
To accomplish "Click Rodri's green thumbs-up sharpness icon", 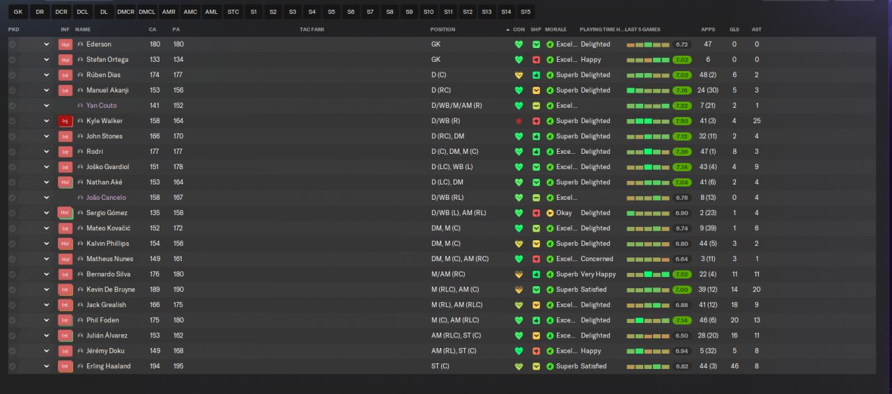I will pyautogui.click(x=536, y=152).
